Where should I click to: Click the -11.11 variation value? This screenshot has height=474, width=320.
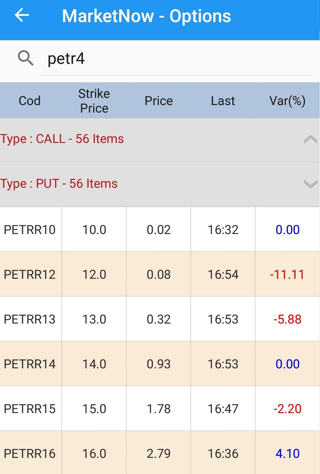(x=287, y=275)
